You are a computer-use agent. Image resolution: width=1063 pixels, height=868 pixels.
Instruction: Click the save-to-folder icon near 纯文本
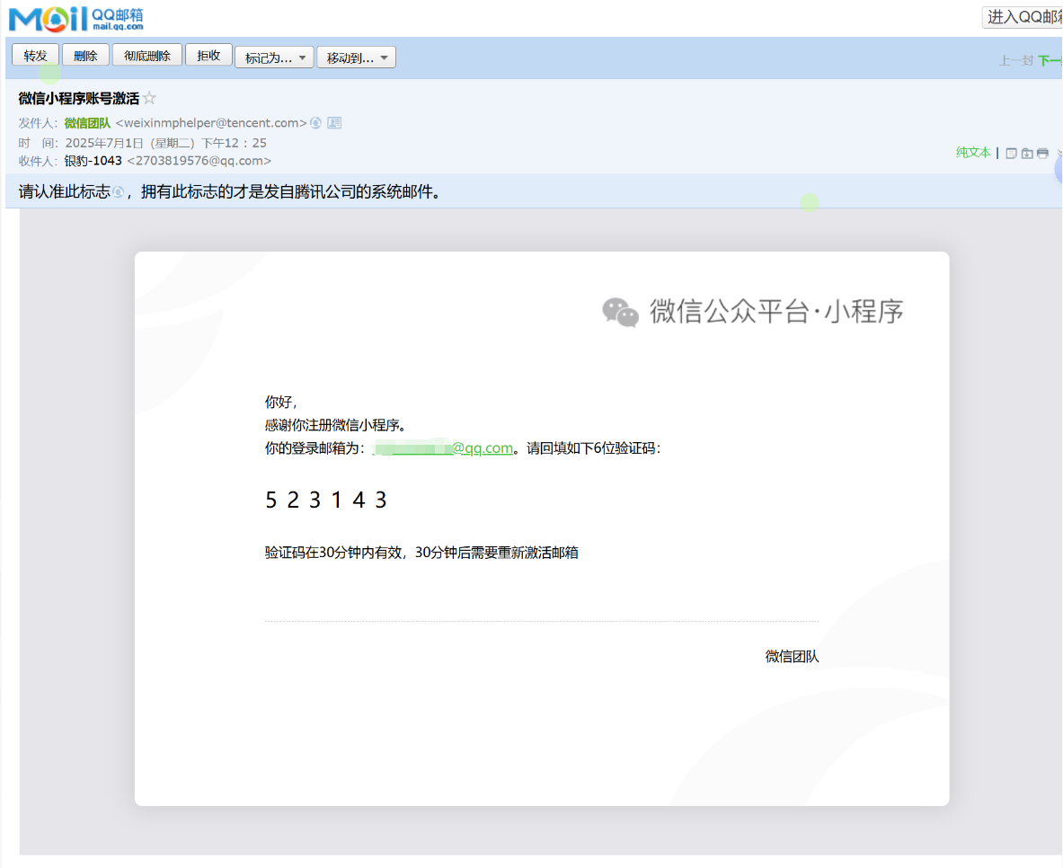click(1027, 154)
